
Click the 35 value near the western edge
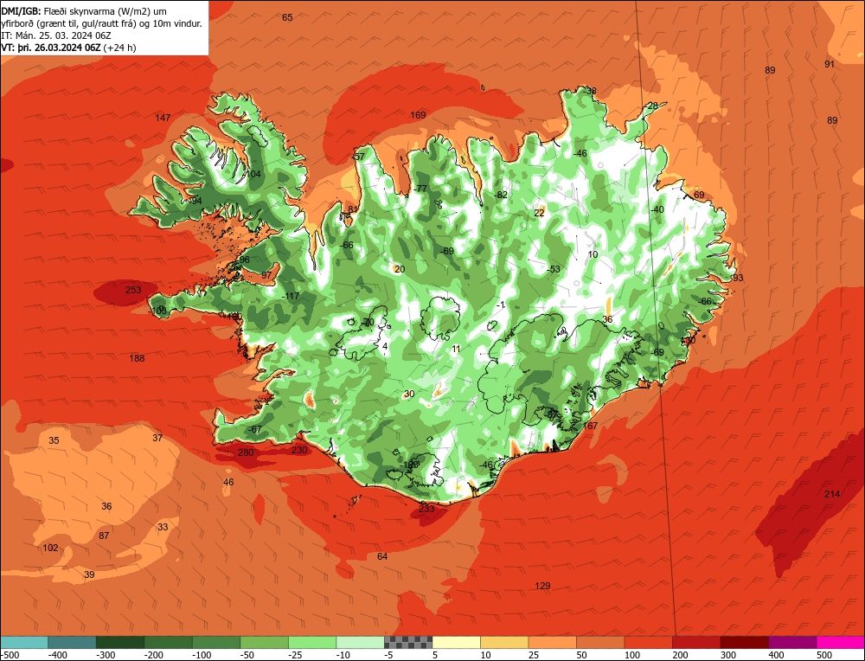(54, 440)
